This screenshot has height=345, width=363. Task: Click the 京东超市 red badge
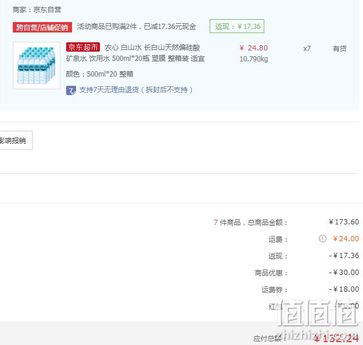pyautogui.click(x=83, y=47)
